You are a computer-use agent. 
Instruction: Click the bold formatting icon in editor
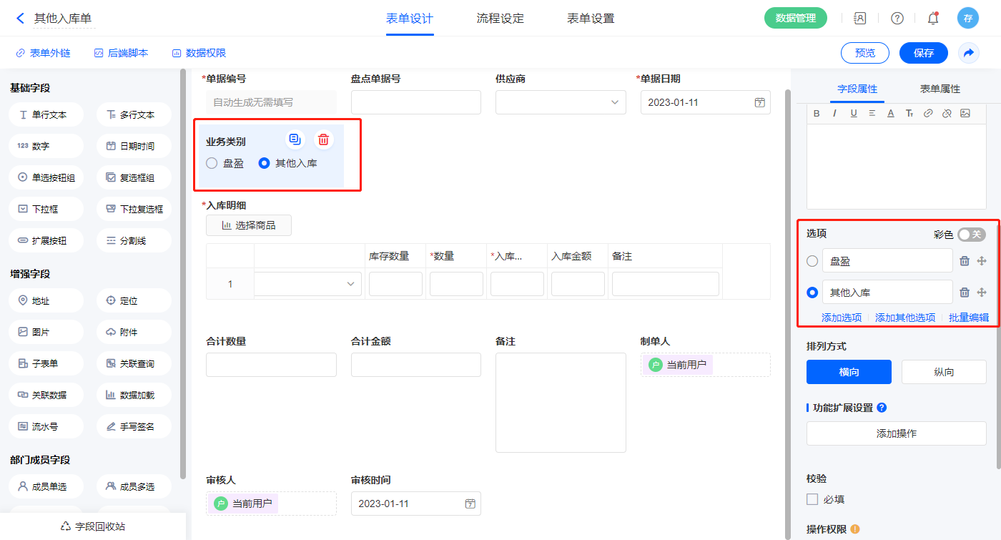tap(817, 113)
